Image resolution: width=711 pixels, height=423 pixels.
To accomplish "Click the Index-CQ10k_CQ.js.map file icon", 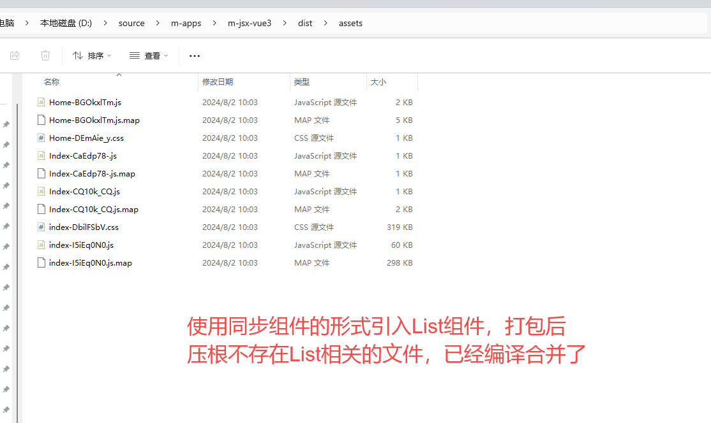I will pyautogui.click(x=41, y=209).
